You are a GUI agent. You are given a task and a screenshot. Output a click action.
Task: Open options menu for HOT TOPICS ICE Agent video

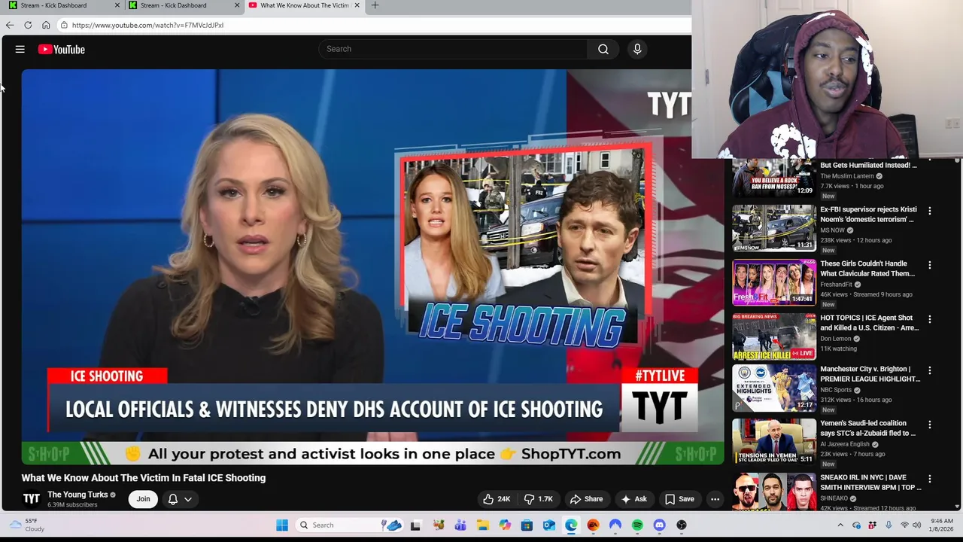(x=929, y=319)
